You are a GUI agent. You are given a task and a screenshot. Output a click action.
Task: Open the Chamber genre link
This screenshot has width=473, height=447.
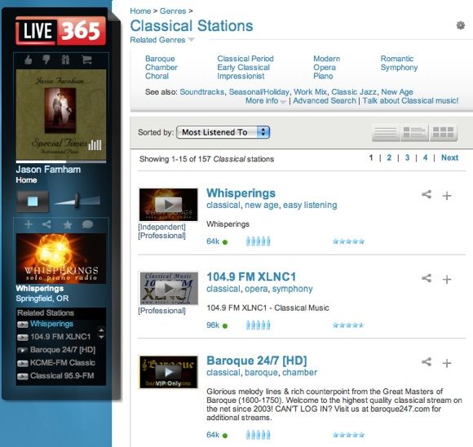click(x=161, y=68)
